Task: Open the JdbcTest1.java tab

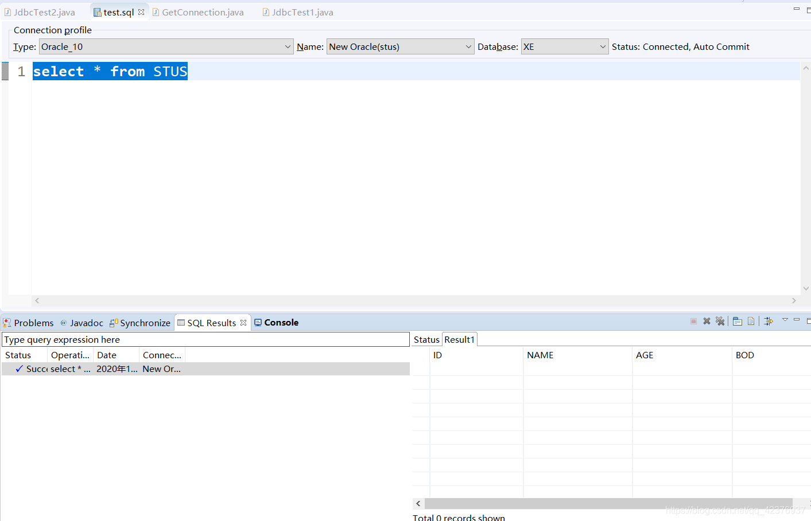Action: tap(298, 12)
